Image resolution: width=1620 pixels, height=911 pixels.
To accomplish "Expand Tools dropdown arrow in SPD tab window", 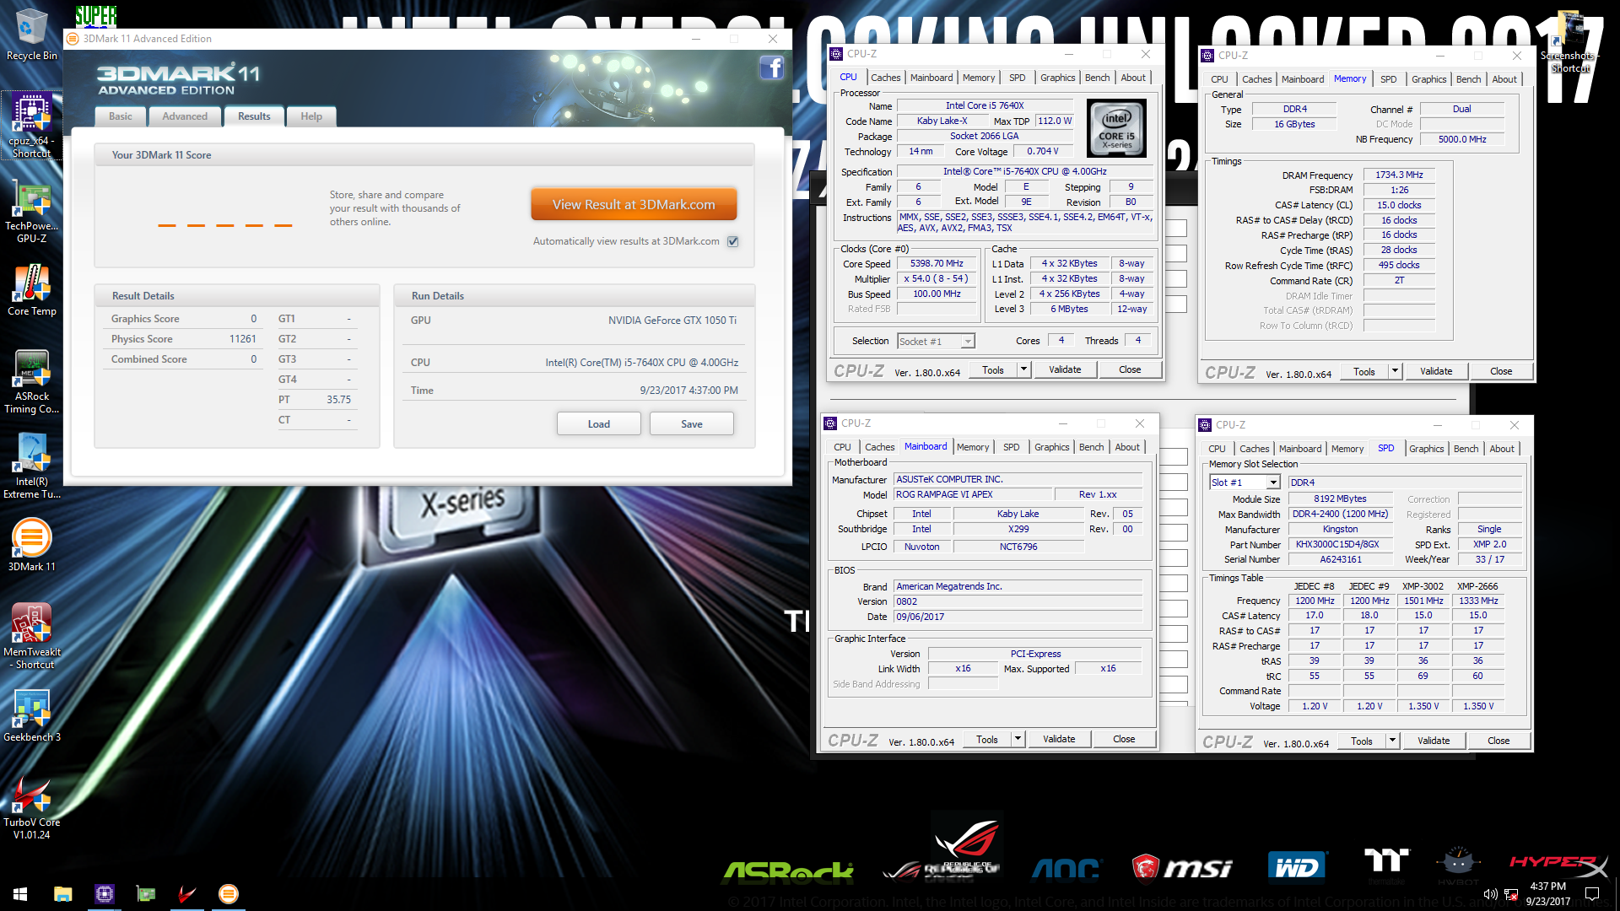I will (x=1392, y=741).
